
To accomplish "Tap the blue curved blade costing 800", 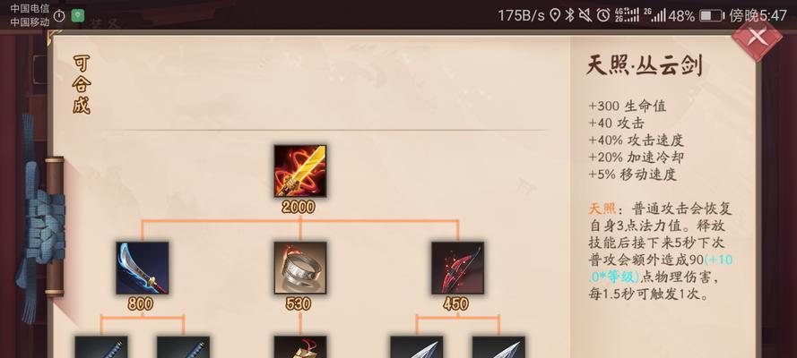I will 143,268.
